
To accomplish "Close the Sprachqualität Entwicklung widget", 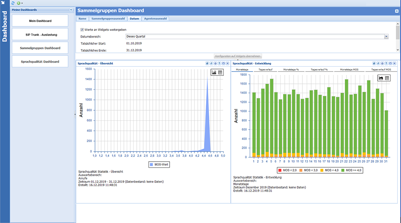I will pyautogui.click(x=395, y=63).
